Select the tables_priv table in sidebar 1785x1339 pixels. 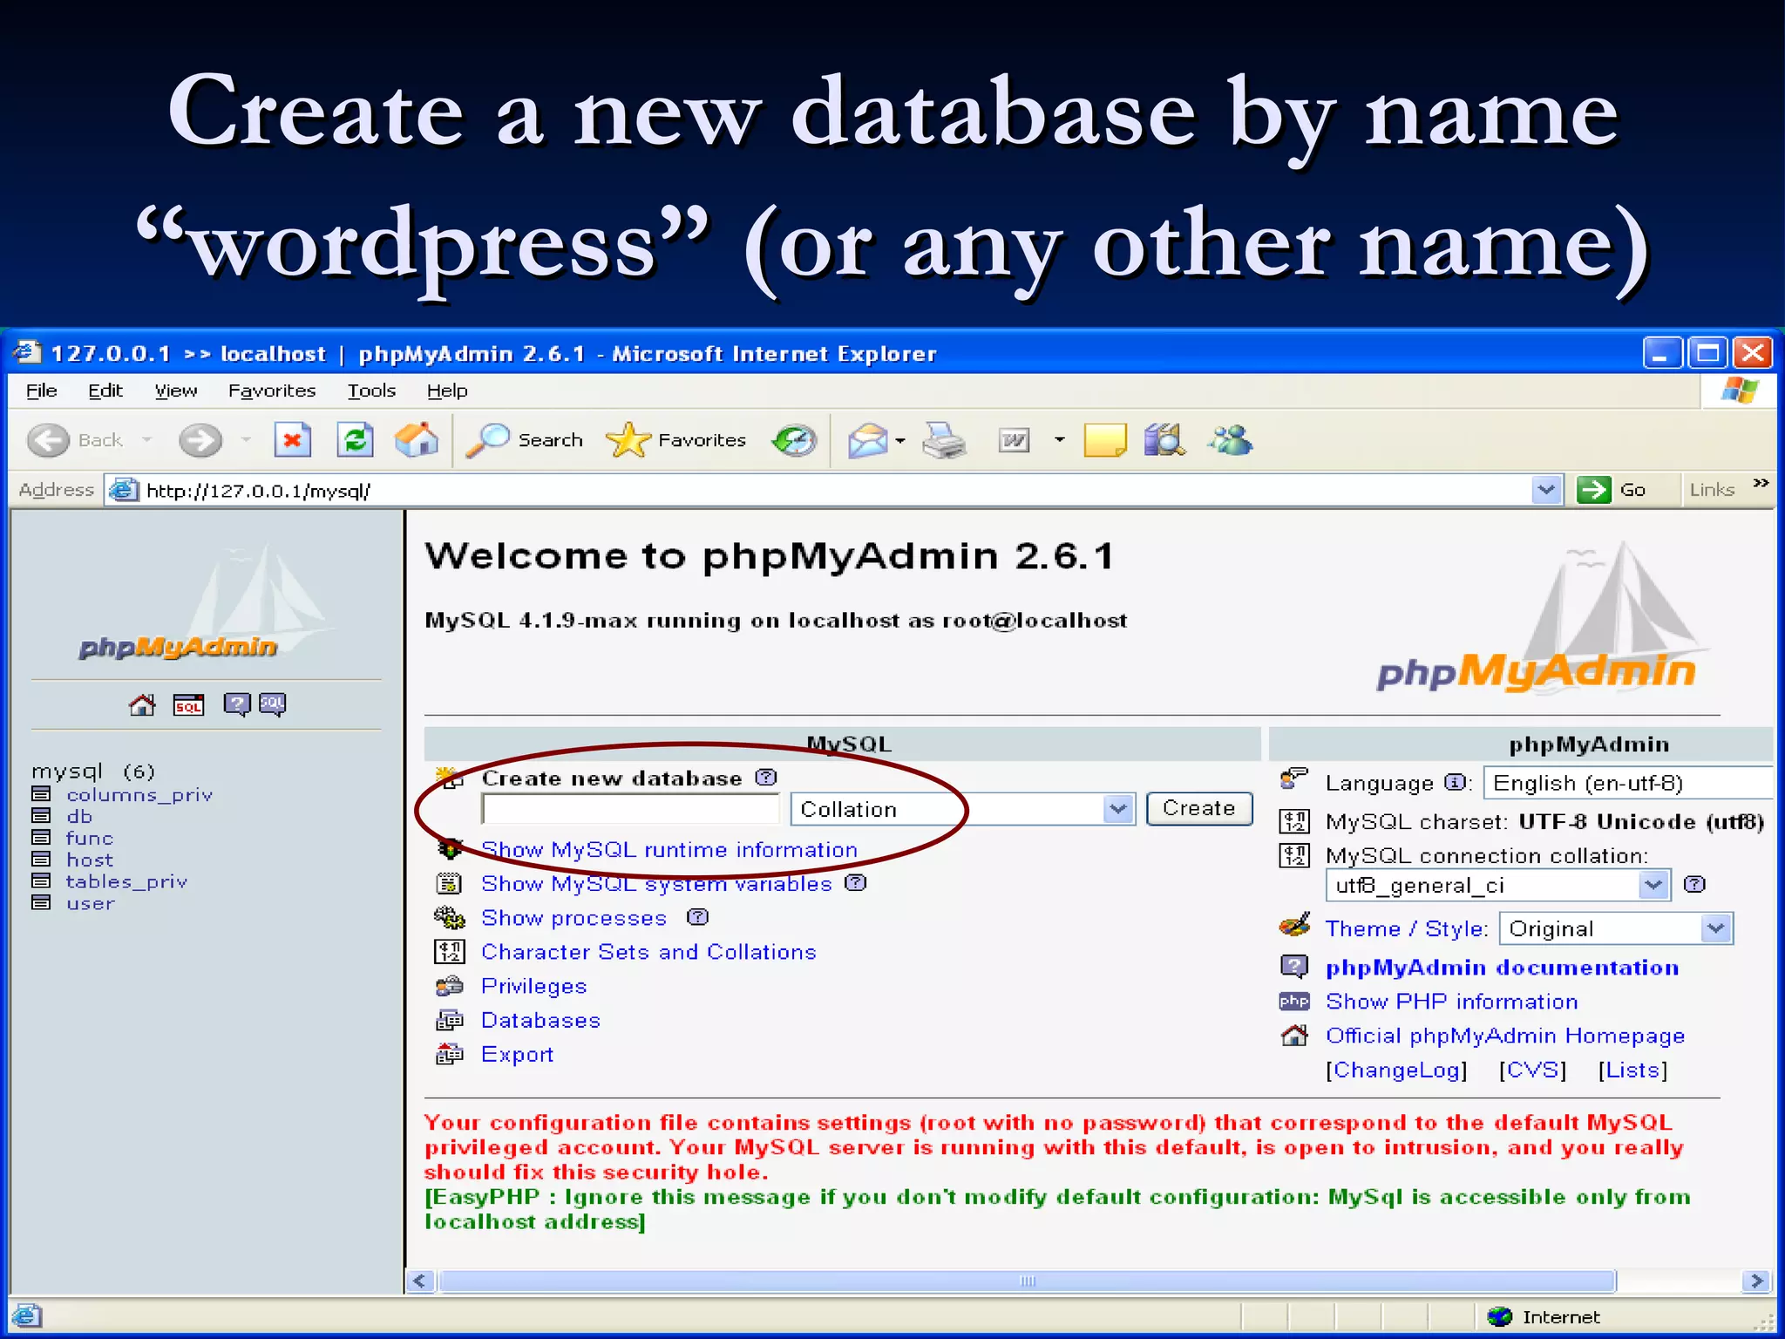tap(126, 881)
